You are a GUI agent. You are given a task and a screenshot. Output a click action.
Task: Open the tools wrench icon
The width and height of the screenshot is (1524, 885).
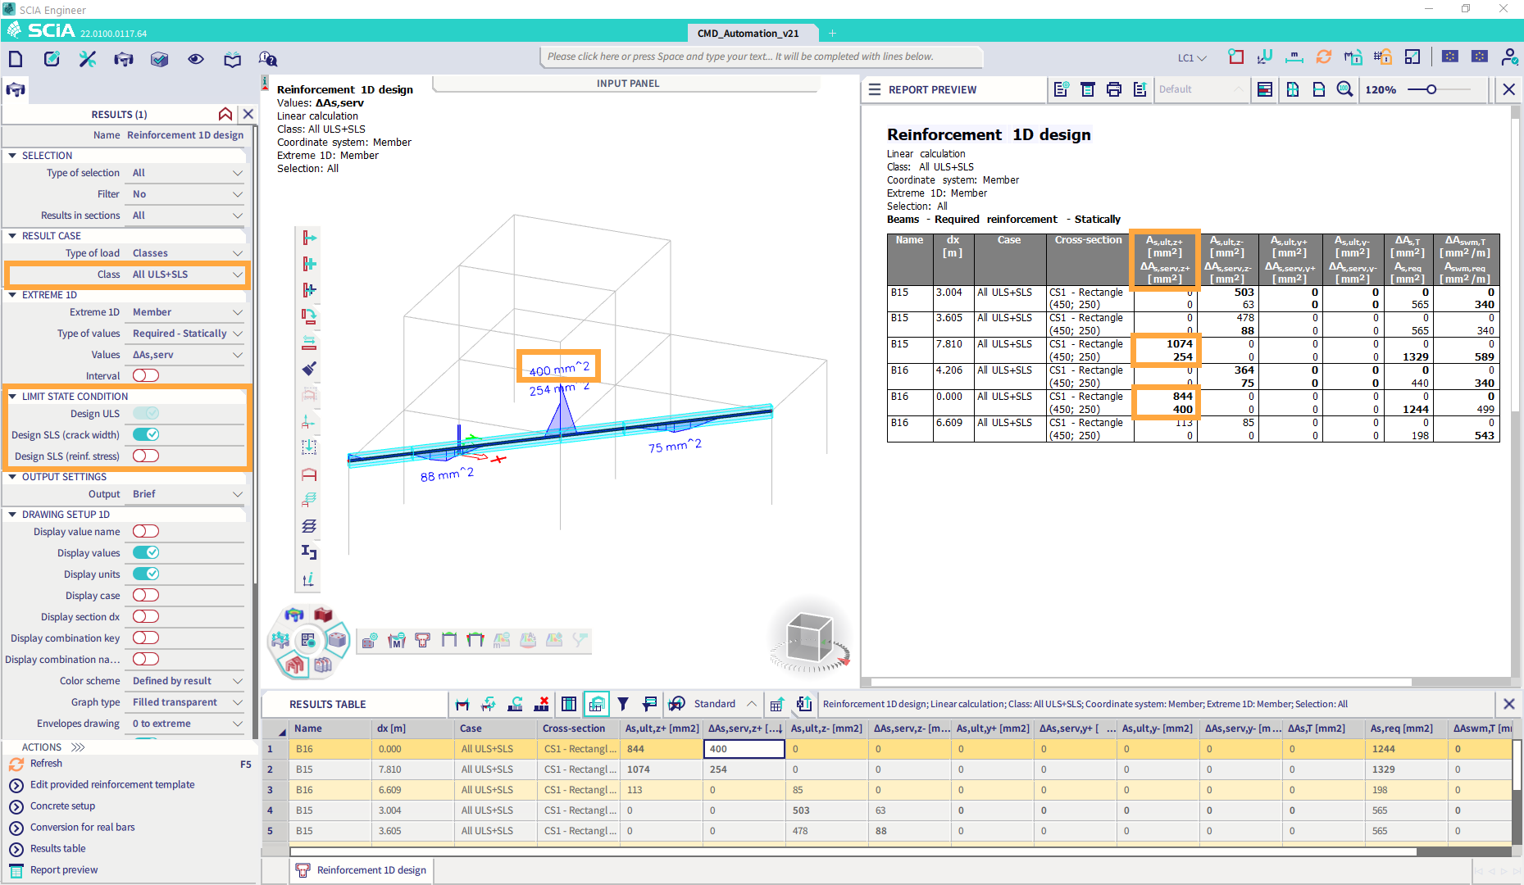(x=88, y=58)
